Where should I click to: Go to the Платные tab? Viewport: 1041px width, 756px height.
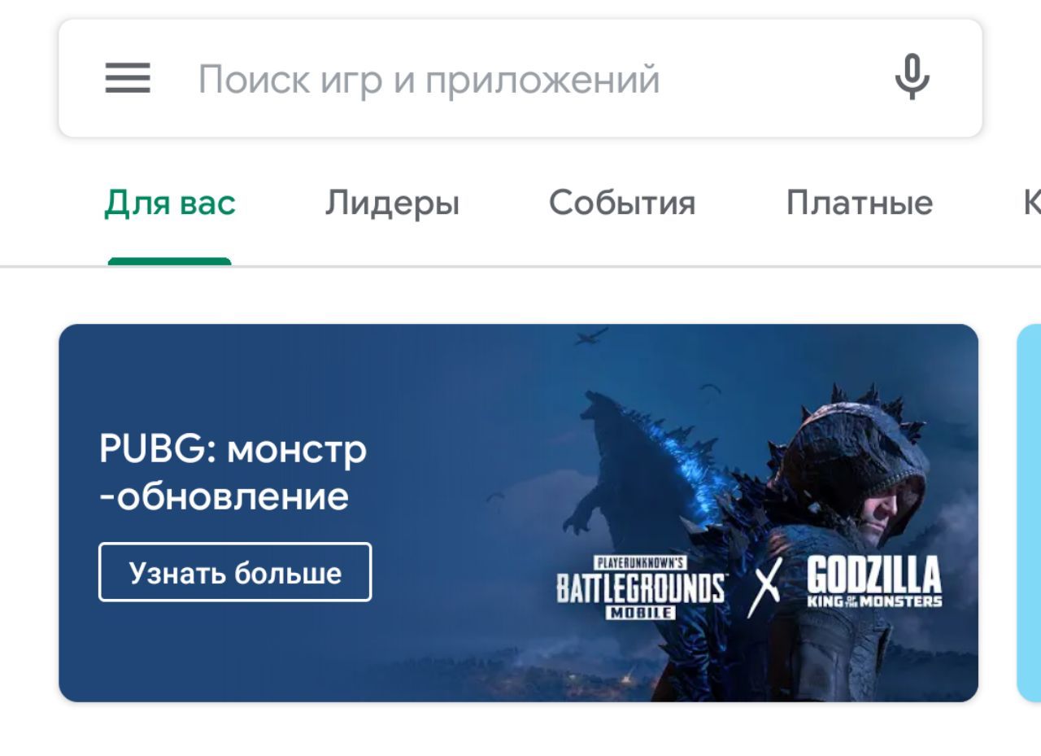[x=859, y=203]
